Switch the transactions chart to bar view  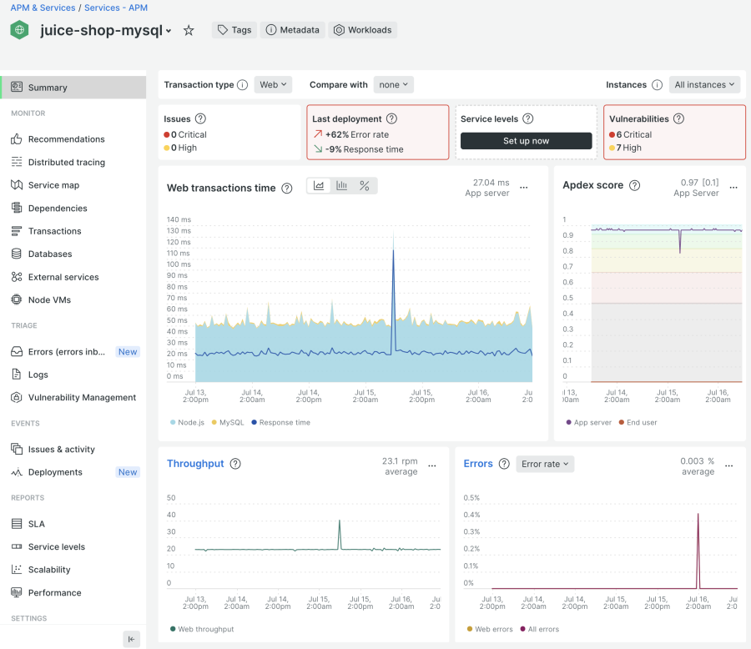[x=342, y=186]
